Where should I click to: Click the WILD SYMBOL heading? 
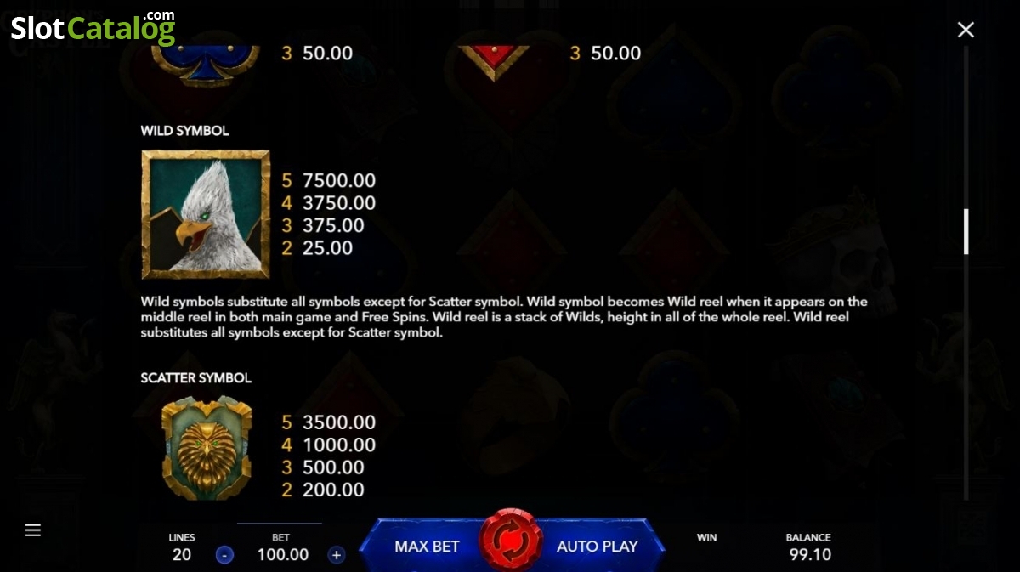(x=184, y=131)
